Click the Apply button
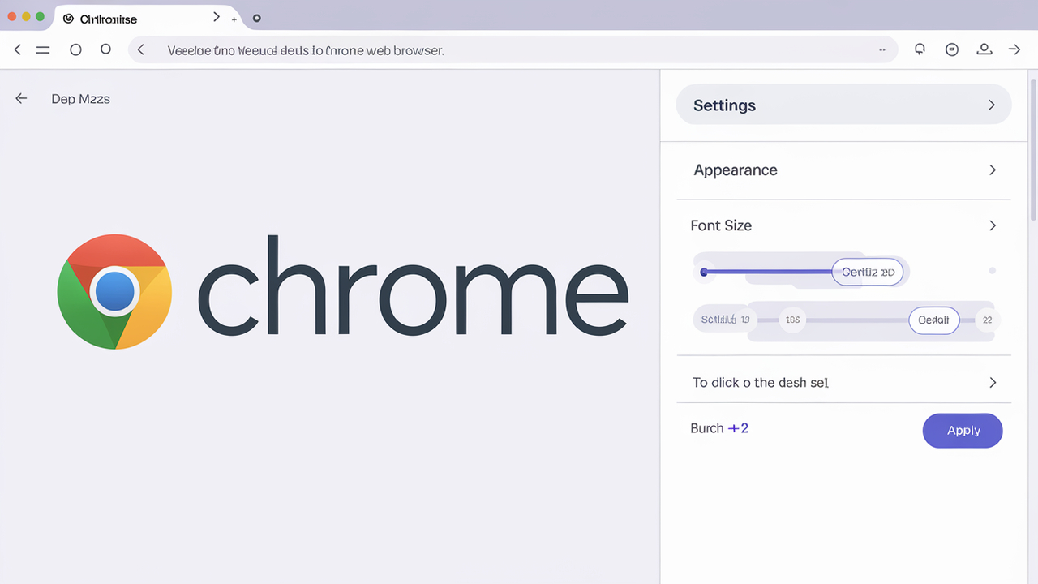 (x=963, y=431)
